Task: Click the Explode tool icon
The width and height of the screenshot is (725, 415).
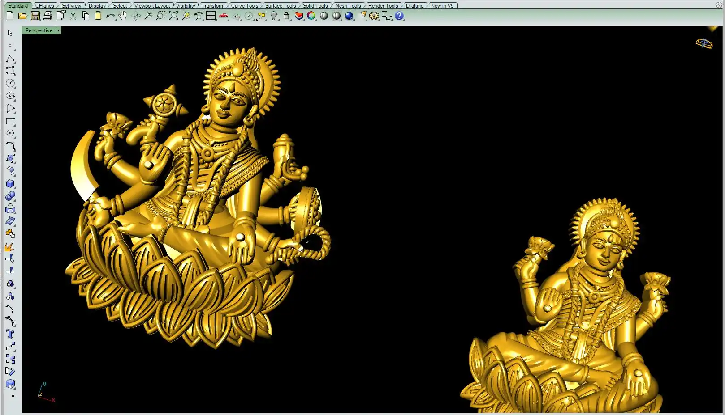Action: pos(10,247)
